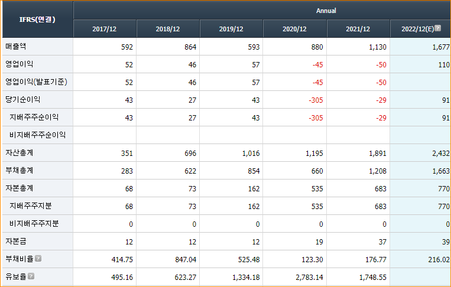Viewport: 451px width, 287px height.
Task: Click the 2020/12 column header
Action: pyautogui.click(x=294, y=29)
